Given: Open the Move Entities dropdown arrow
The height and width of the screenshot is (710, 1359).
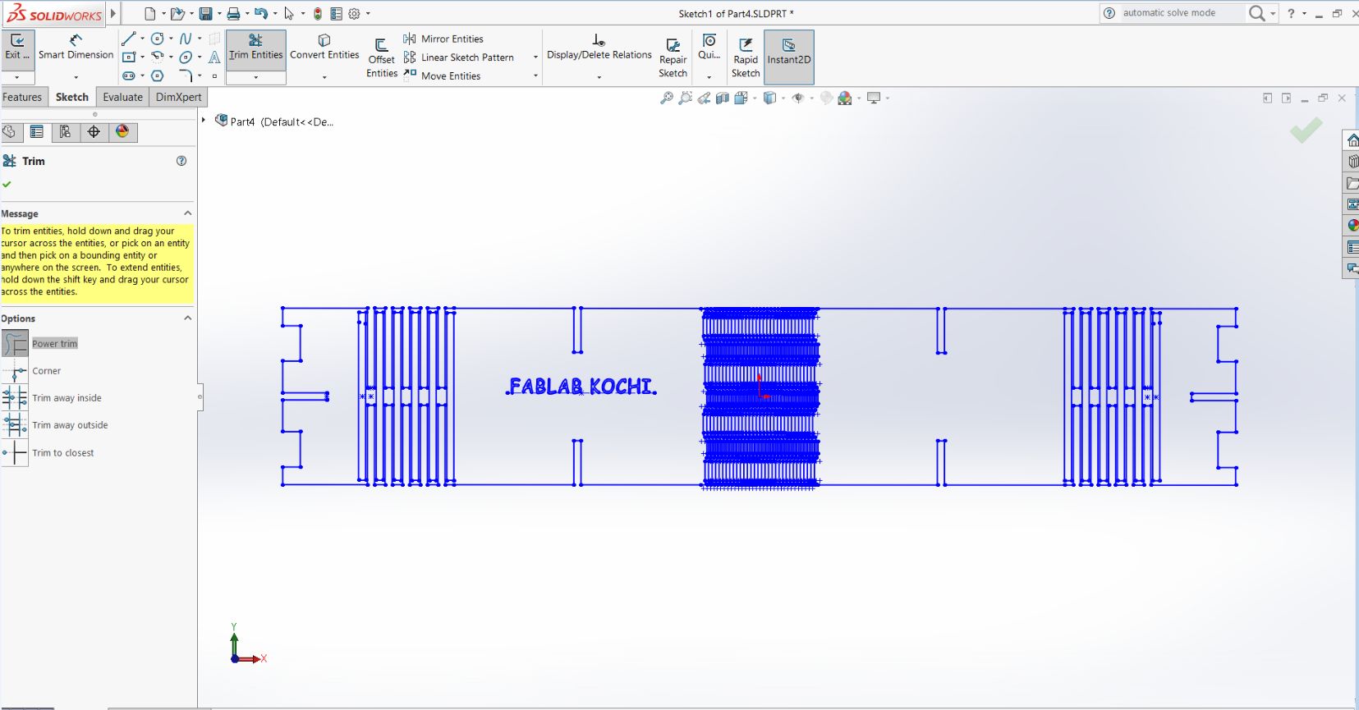Looking at the screenshot, I should [535, 76].
